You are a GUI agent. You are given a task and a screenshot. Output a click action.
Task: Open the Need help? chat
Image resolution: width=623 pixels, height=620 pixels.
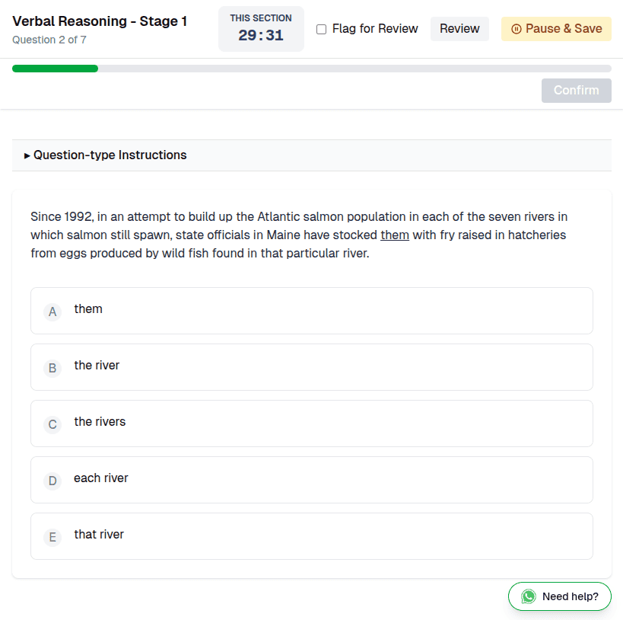coord(559,596)
